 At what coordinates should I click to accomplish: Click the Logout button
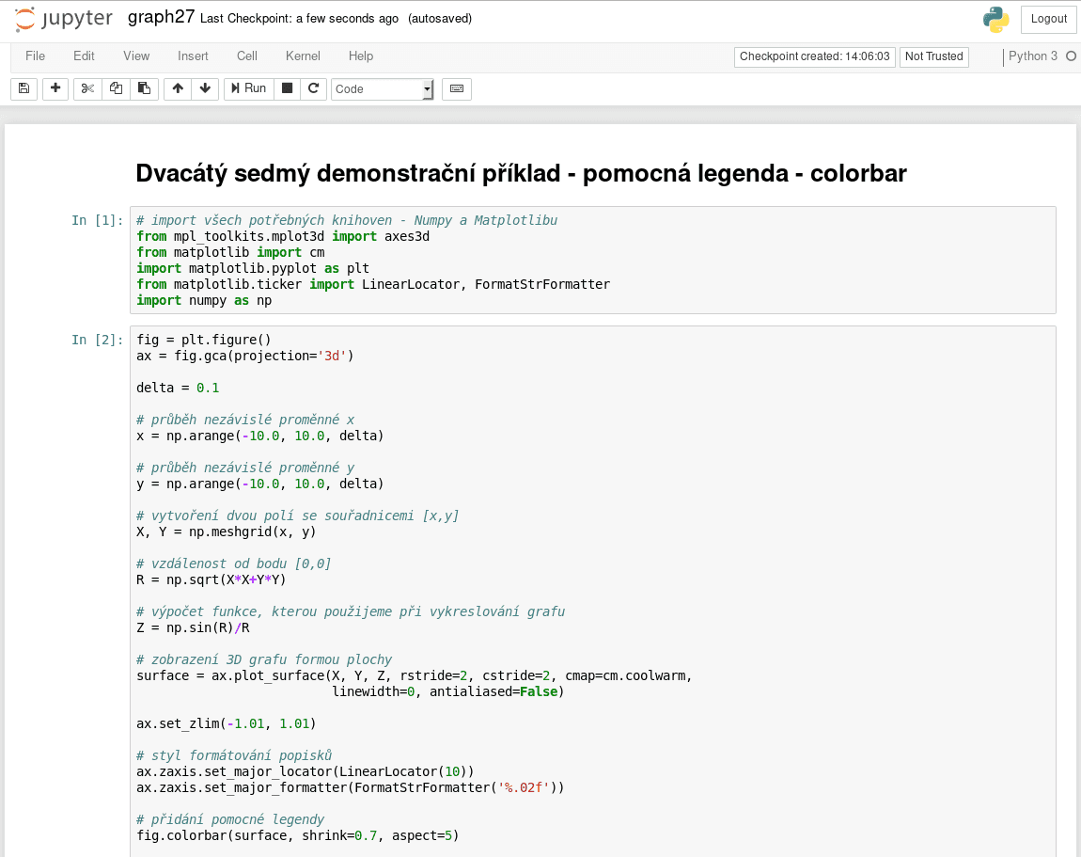tap(1049, 20)
